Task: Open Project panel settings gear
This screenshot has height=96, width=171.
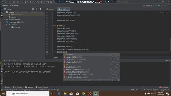Action: pos(40,9)
